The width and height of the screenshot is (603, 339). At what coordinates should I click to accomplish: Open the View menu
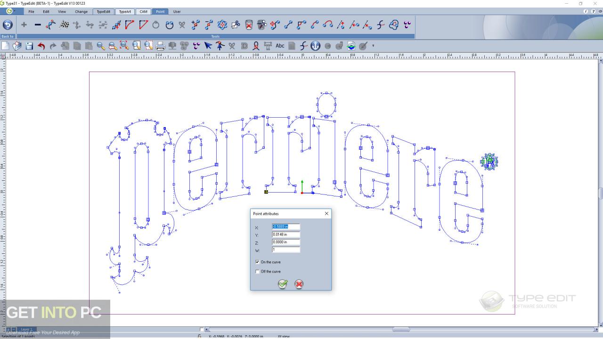click(x=62, y=11)
